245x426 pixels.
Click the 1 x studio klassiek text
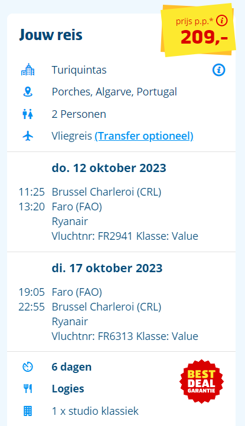pos(95,411)
